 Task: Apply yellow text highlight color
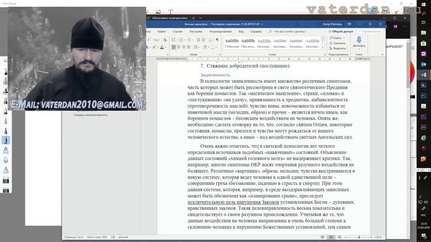pyautogui.click(x=154, y=48)
